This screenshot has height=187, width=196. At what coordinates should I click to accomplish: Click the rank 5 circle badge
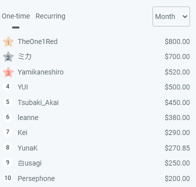coord(7,102)
